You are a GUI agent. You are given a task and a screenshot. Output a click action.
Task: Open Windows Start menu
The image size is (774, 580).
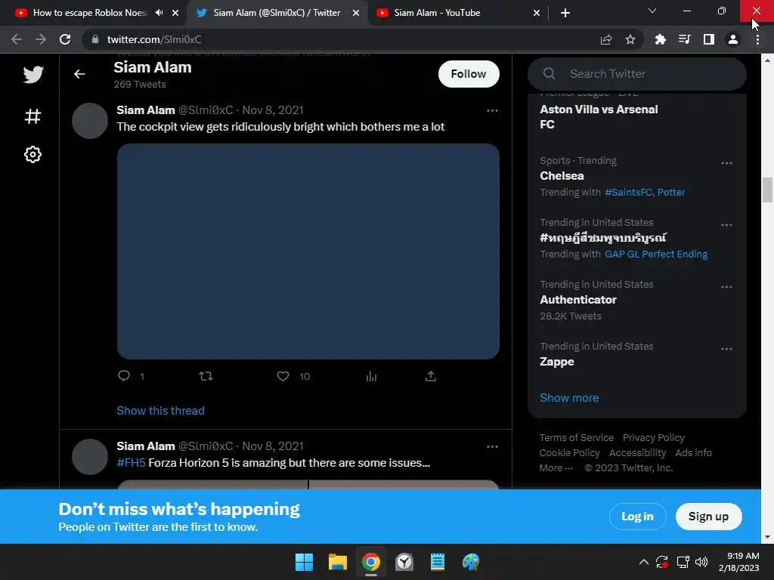[304, 562]
